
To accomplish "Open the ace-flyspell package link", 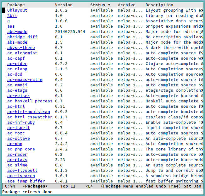I will 22,171.
